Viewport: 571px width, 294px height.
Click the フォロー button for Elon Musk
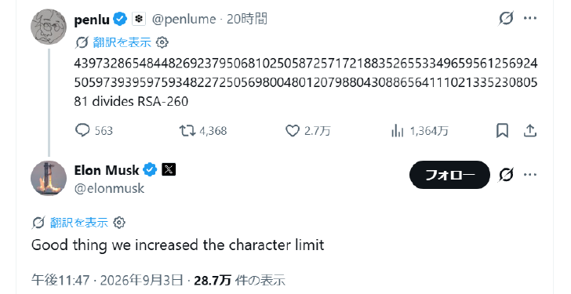point(449,175)
